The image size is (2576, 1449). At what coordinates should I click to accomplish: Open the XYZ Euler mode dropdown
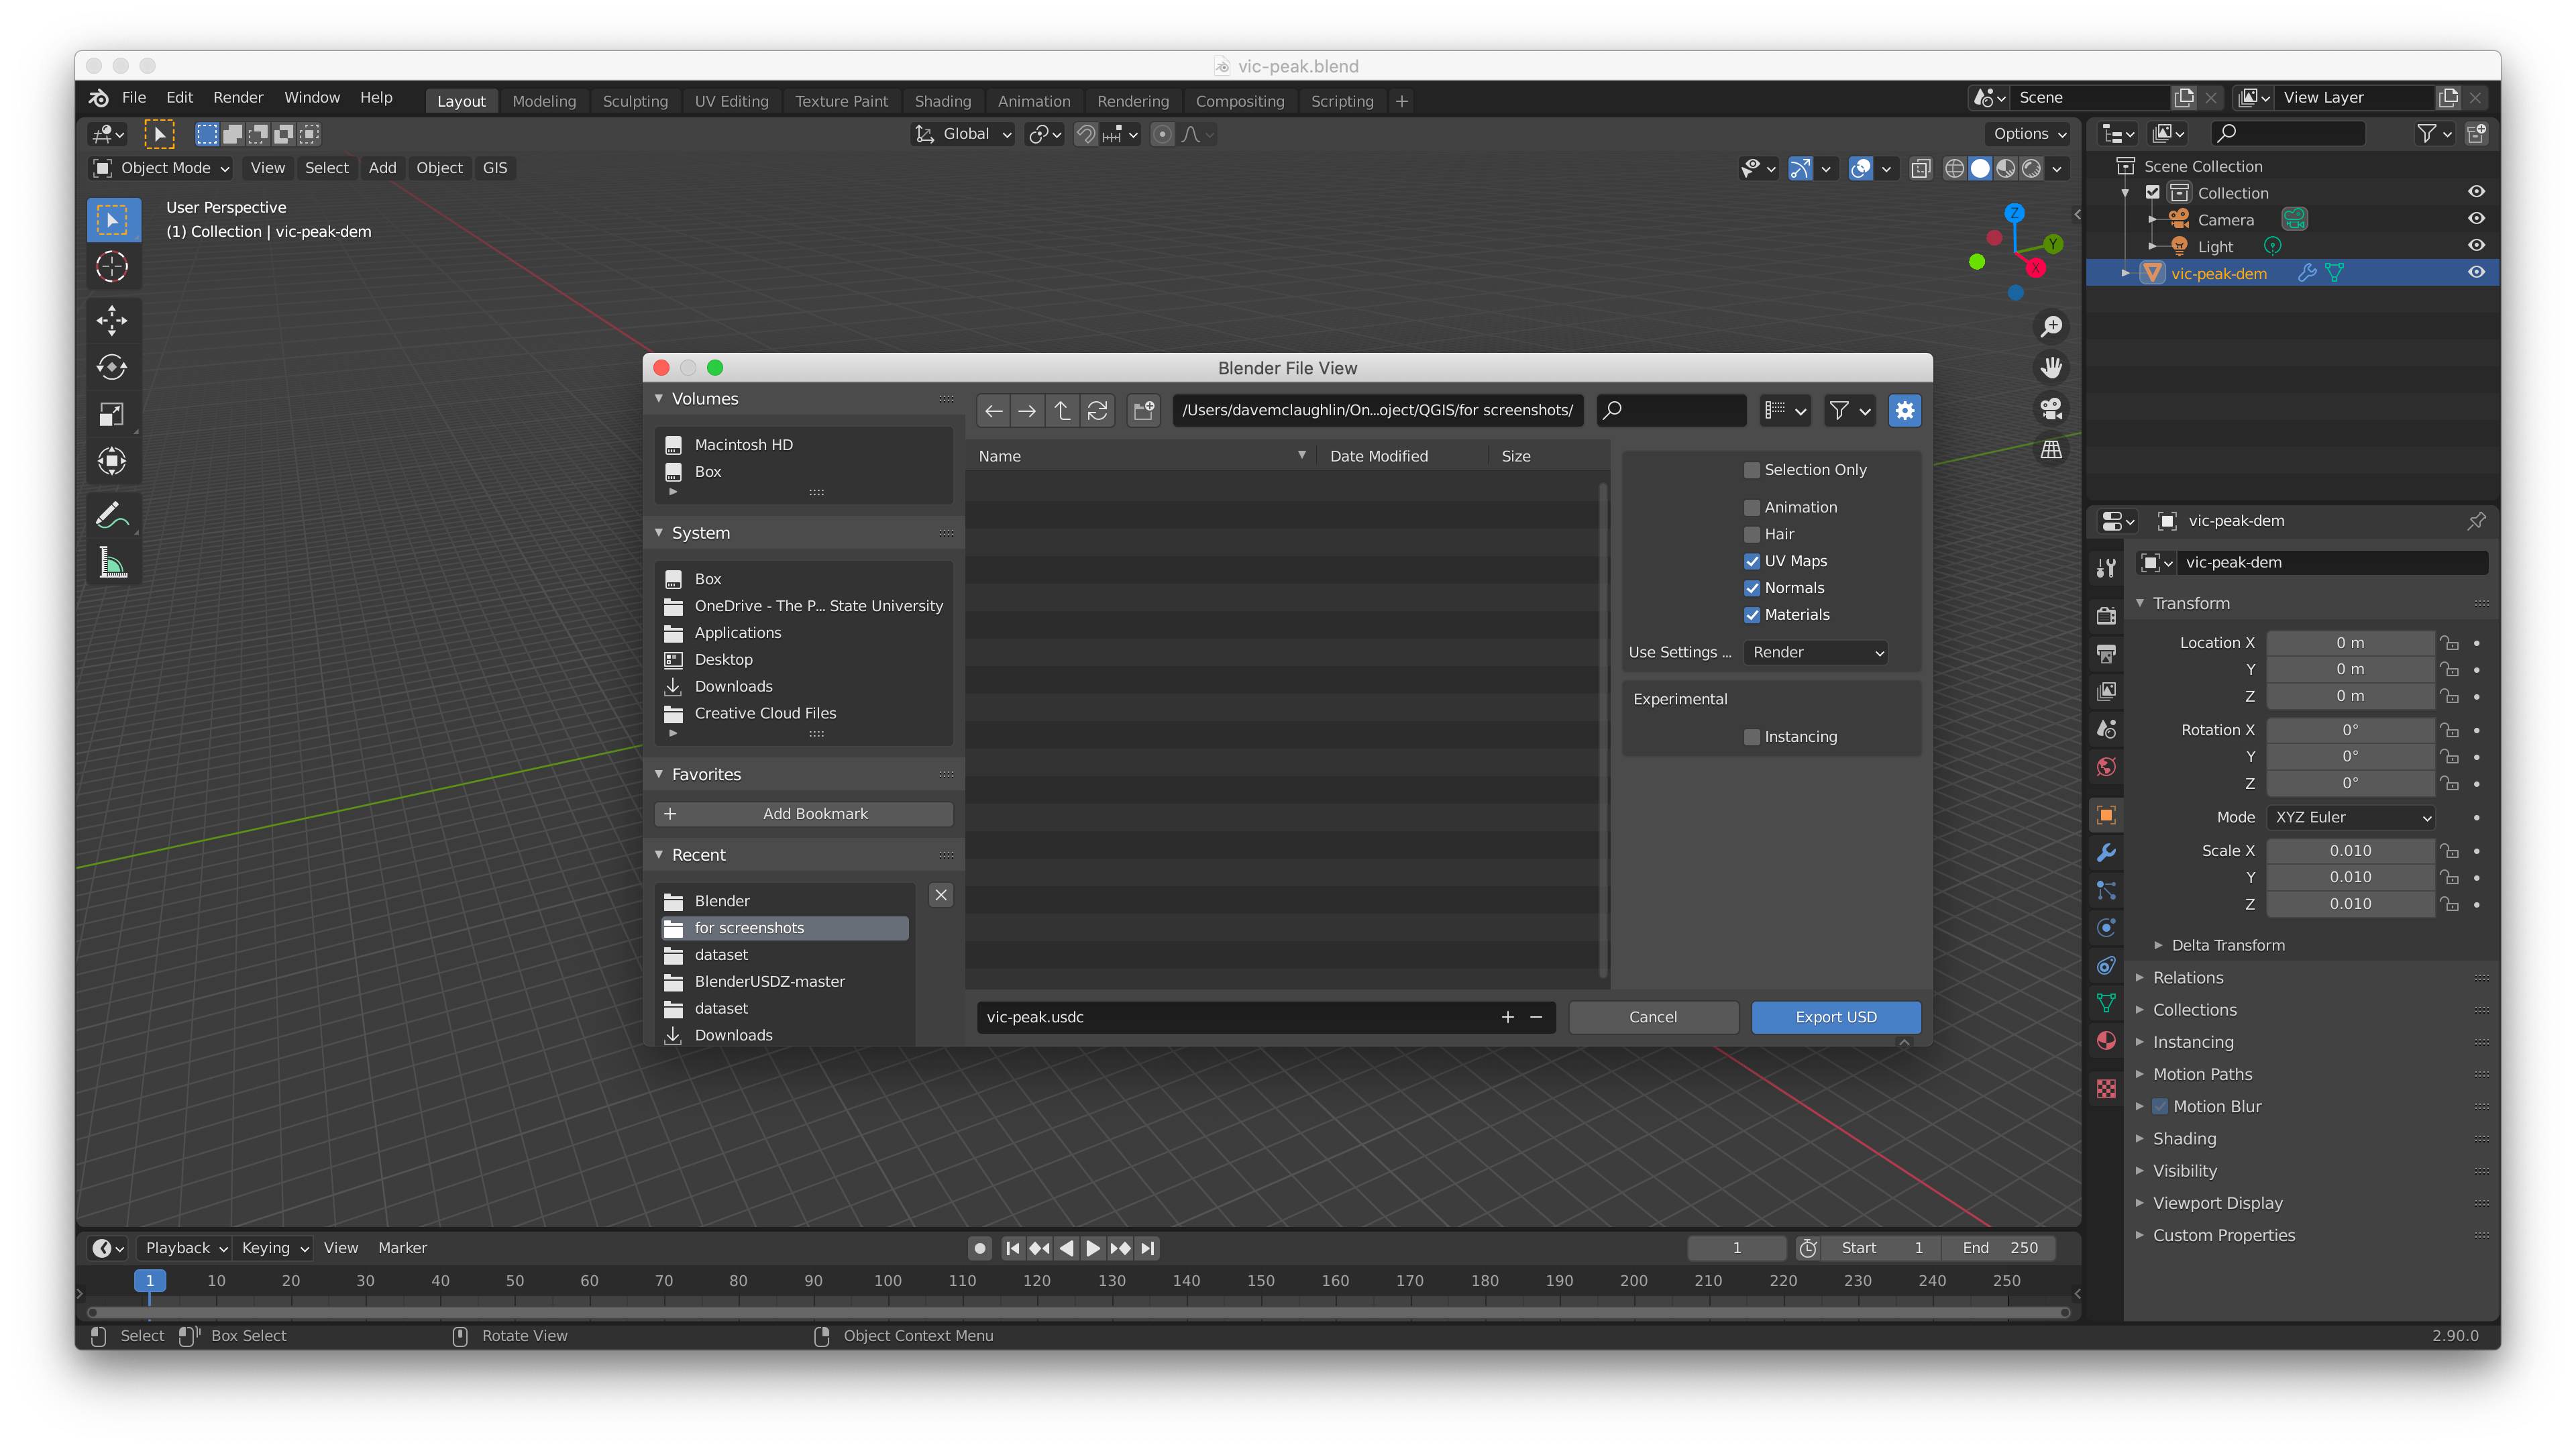(x=2351, y=817)
